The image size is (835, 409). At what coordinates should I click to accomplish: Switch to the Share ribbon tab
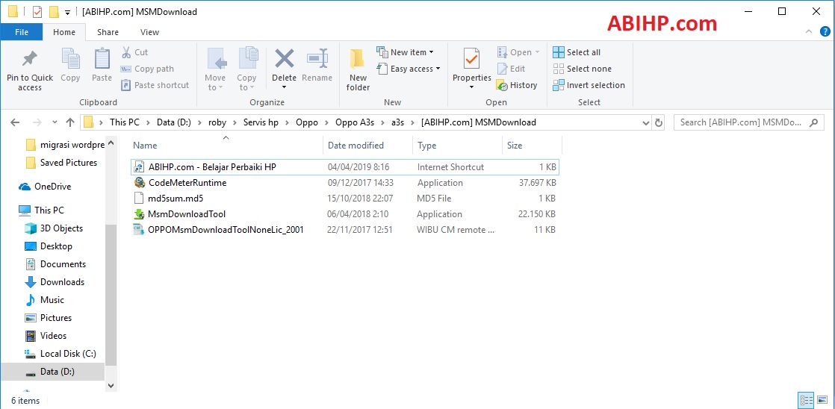pos(108,32)
